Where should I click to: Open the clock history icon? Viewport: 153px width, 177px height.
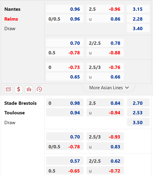[39, 89]
